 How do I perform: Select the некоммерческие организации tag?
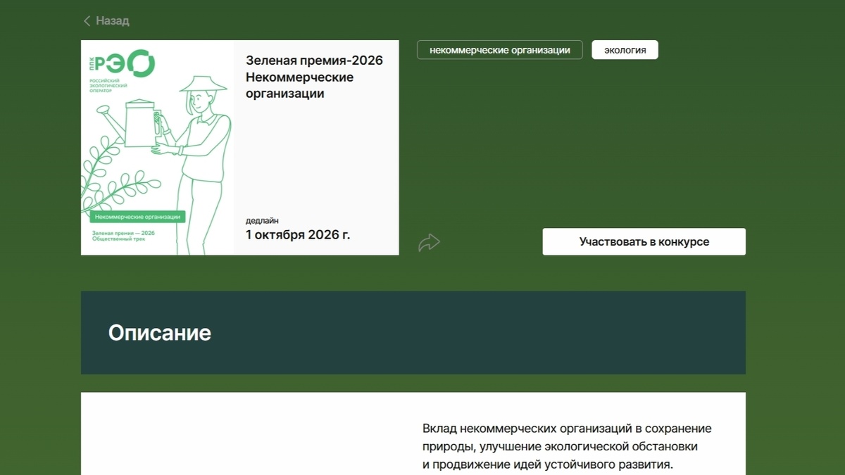500,50
